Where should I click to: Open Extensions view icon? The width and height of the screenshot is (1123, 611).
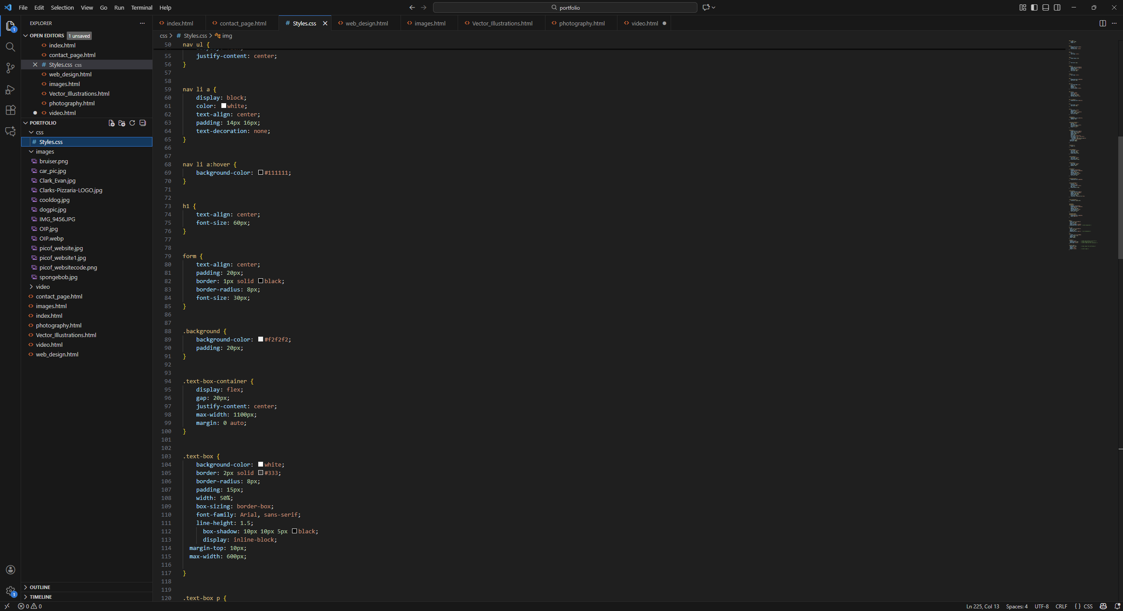(x=11, y=110)
